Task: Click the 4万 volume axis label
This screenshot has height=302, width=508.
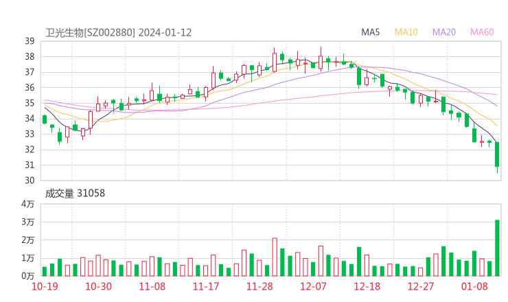Action: [28, 204]
